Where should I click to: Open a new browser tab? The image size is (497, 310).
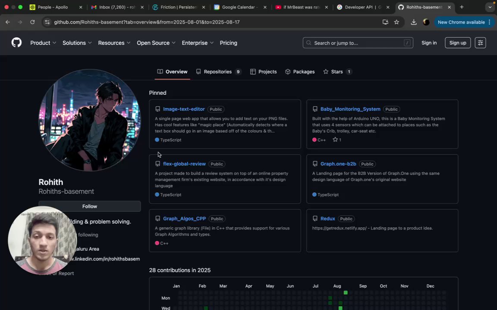click(x=462, y=7)
